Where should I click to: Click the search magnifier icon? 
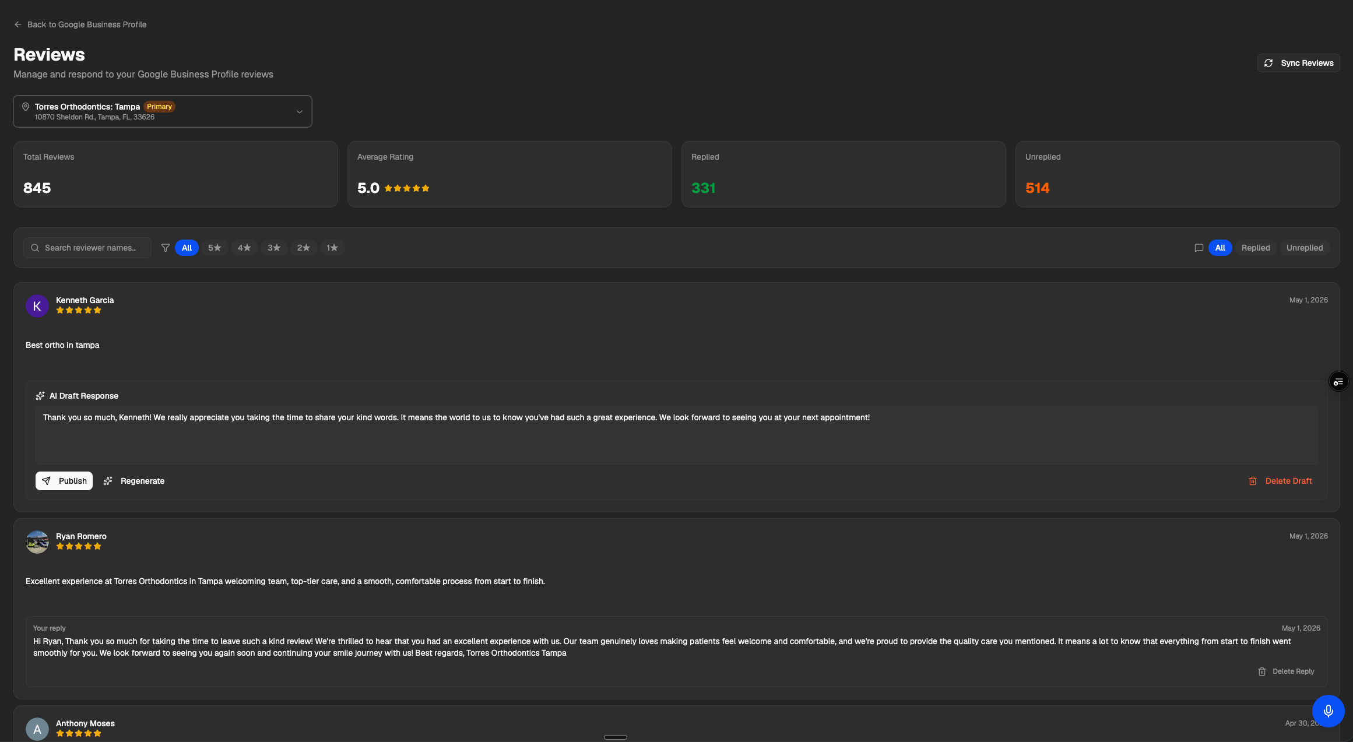(35, 248)
